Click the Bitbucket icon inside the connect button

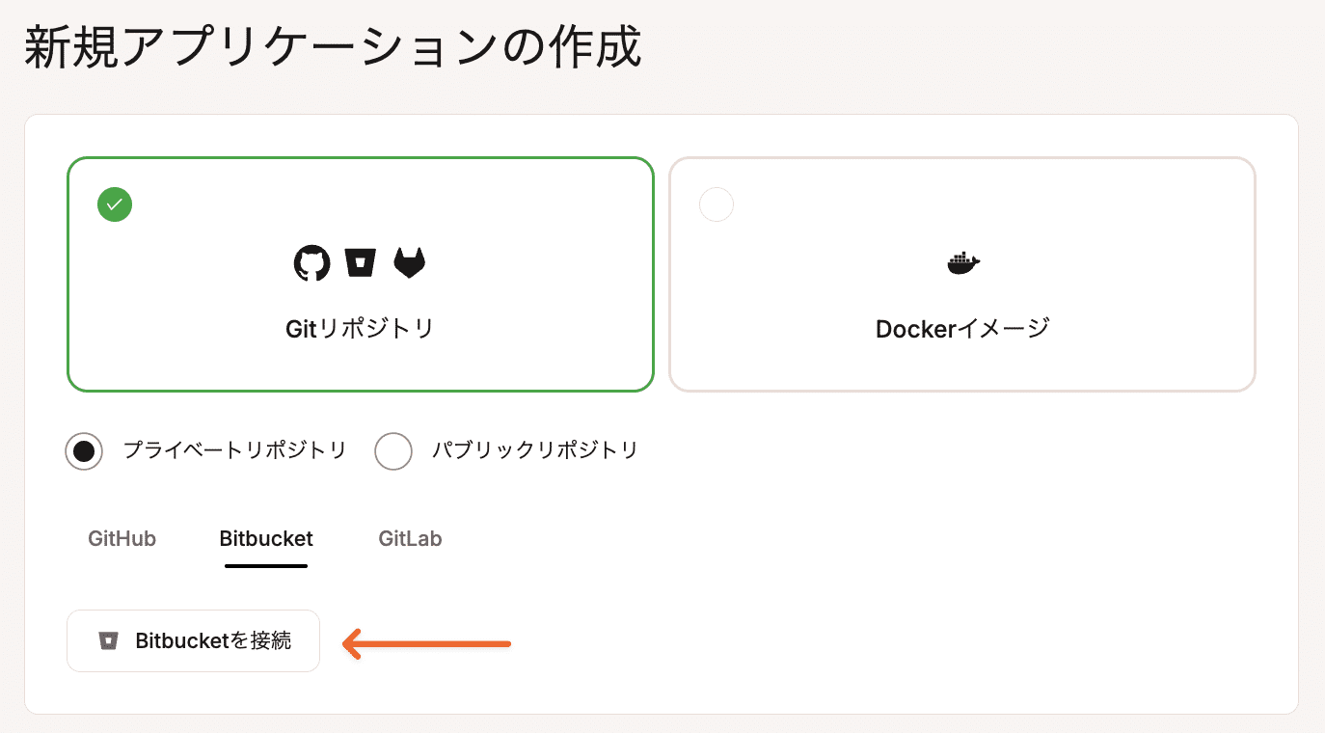(108, 640)
